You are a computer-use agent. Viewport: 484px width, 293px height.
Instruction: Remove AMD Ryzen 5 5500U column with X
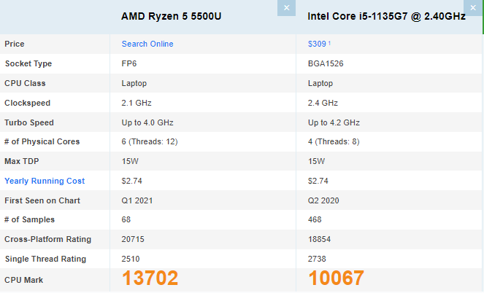(x=286, y=8)
